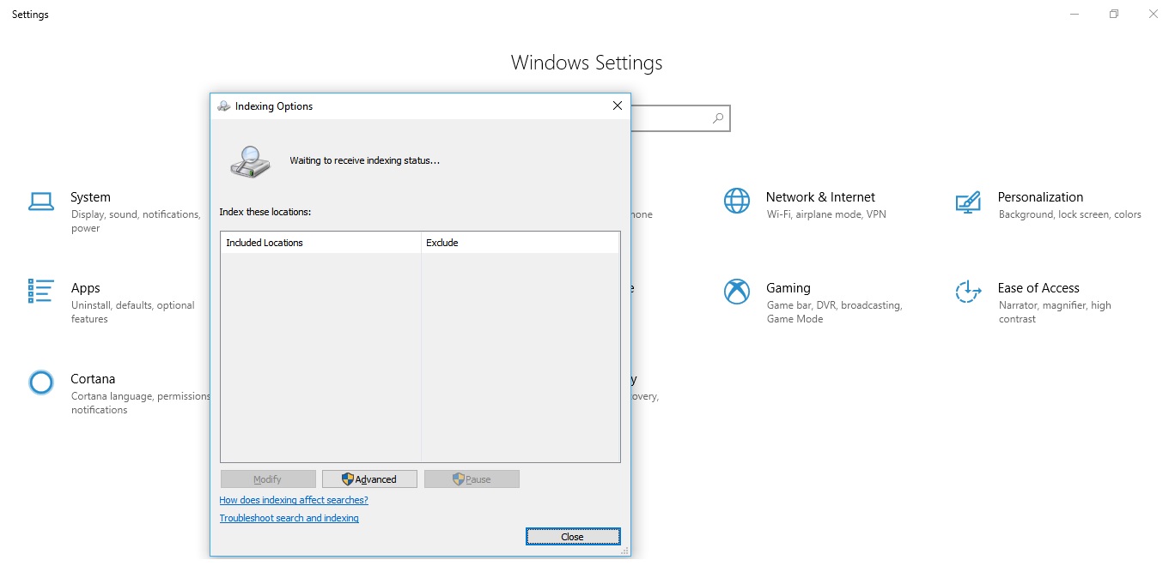Select the Personalization paintbrush icon

click(968, 202)
